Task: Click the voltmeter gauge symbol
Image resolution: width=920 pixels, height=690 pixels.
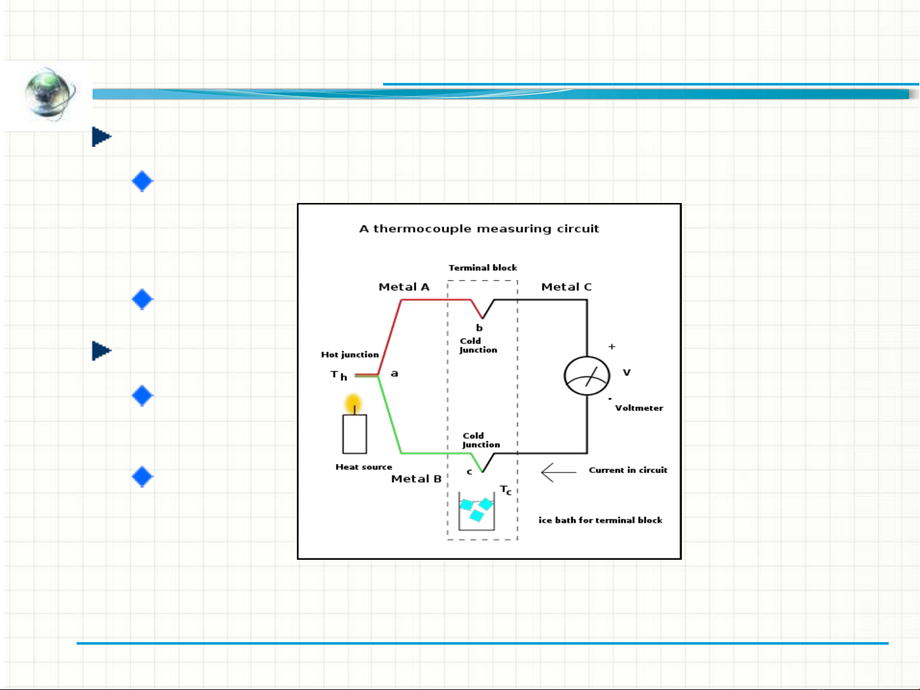Action: coord(587,376)
